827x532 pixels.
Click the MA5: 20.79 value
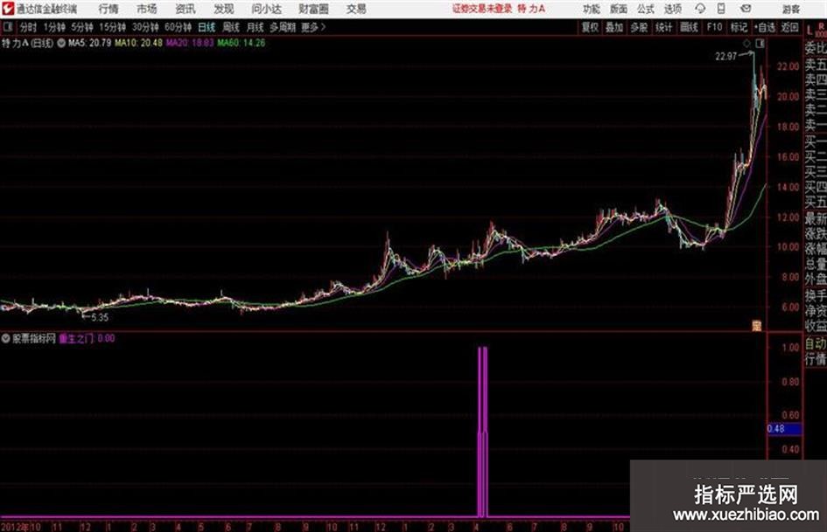(89, 43)
